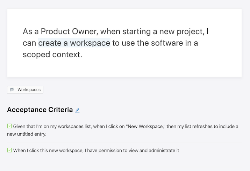Click text 'I have permission to view and administrate it'
The height and width of the screenshot is (171, 250).
132,150
